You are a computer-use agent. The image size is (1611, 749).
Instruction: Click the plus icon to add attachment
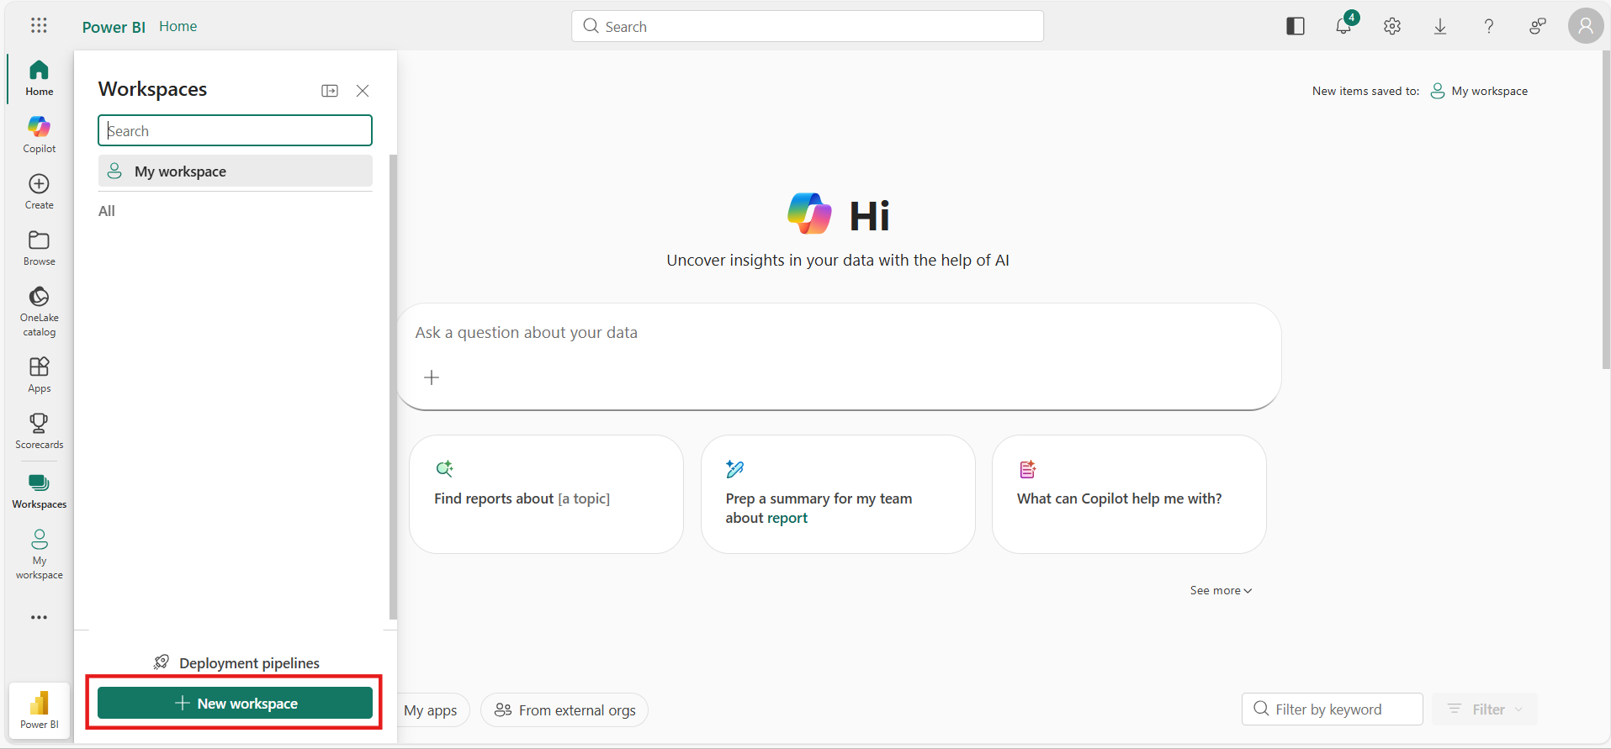point(432,377)
